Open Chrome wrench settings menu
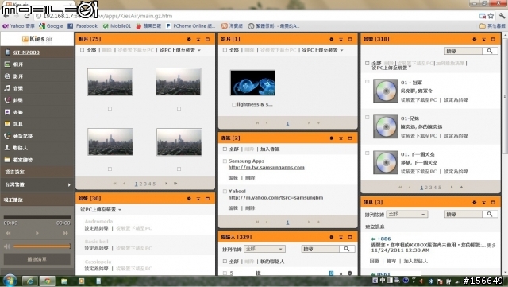The image size is (508, 287). click(502, 16)
